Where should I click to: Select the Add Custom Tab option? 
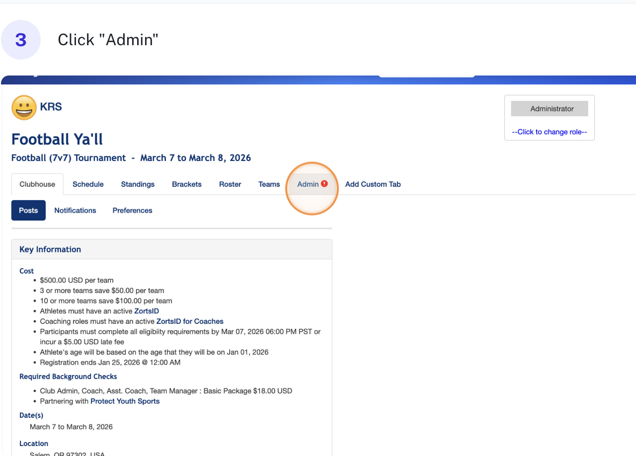click(373, 184)
